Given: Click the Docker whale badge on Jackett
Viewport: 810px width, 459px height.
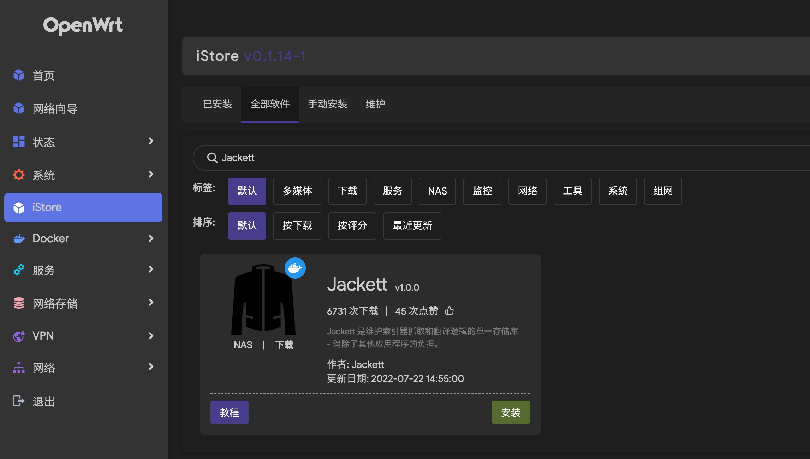Looking at the screenshot, I should 295,268.
